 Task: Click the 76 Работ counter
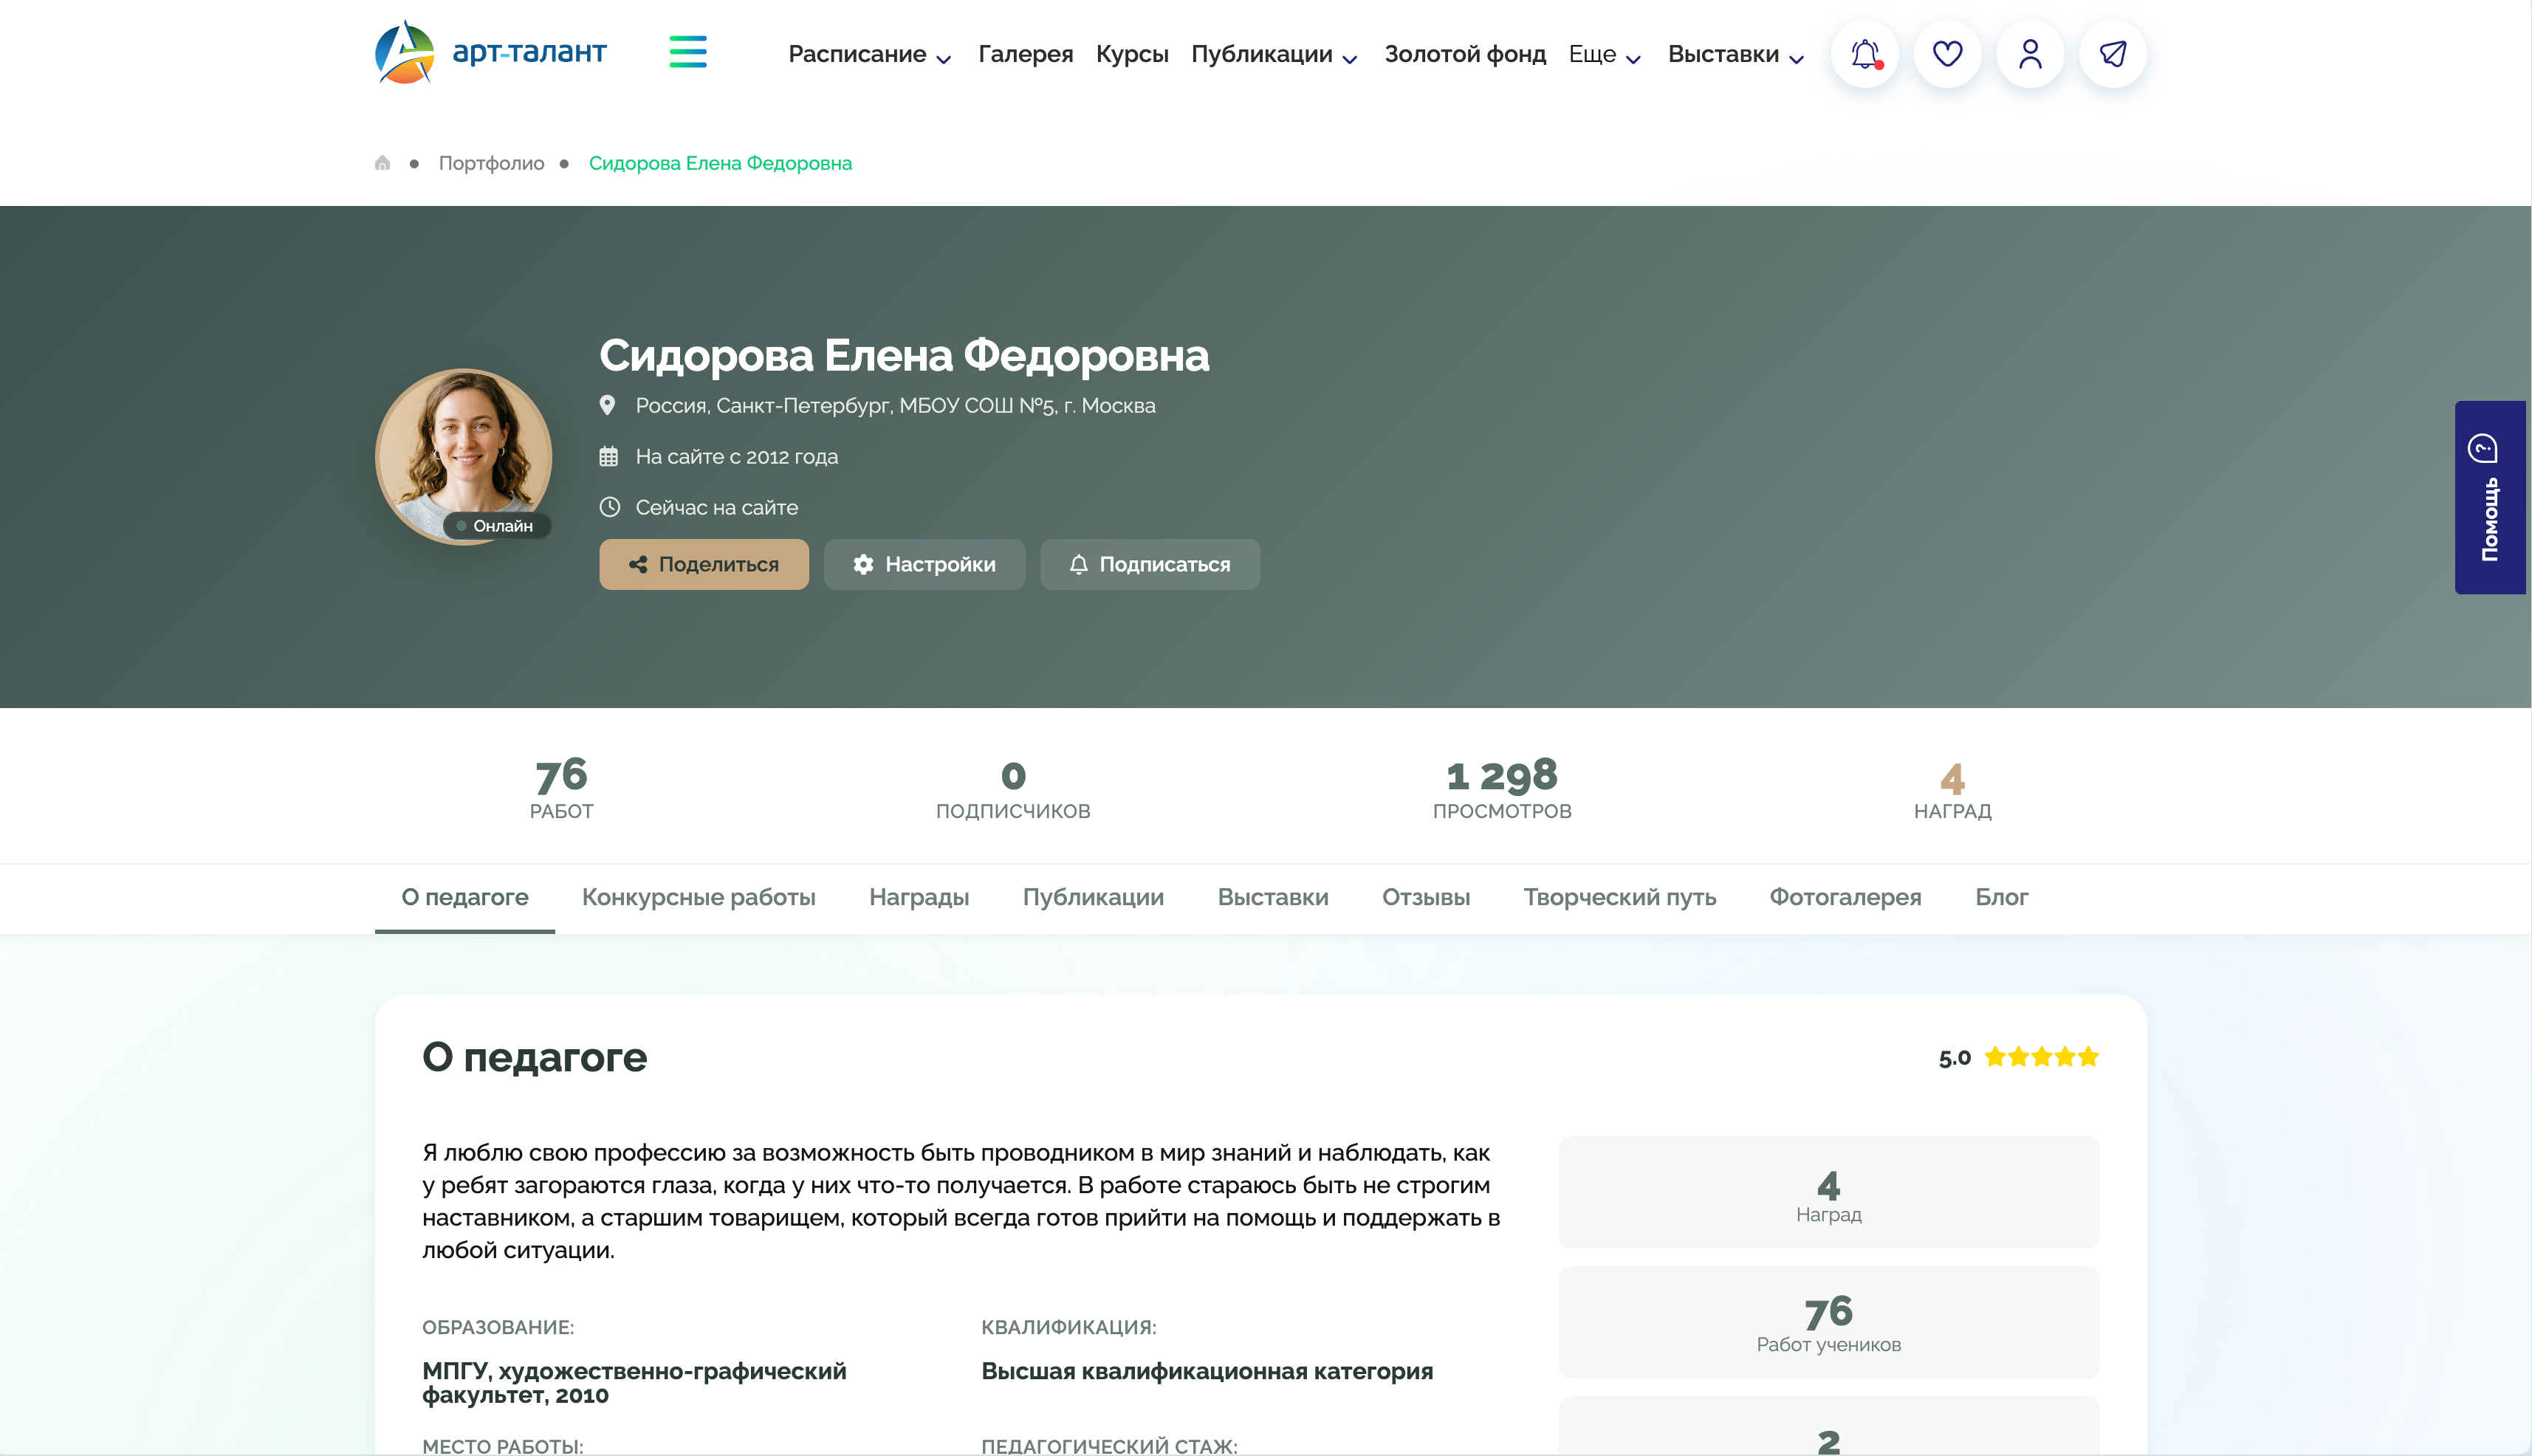(x=561, y=788)
